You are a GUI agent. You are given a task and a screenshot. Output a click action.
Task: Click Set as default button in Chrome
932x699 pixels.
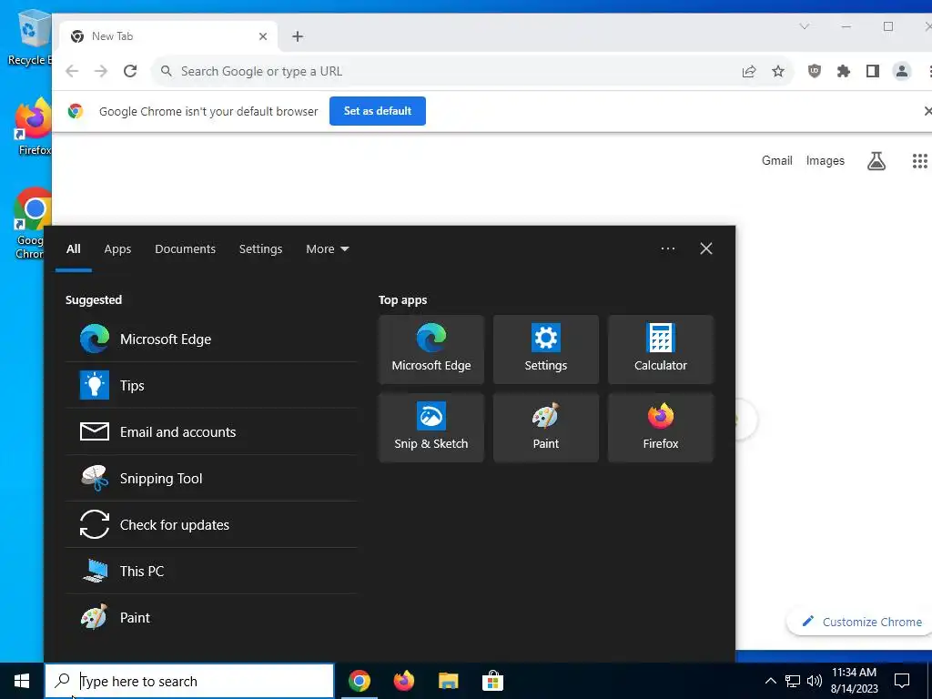378,111
